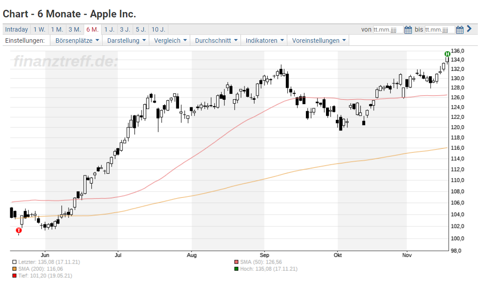Open the Vergleich dropdown menu
The height and width of the screenshot is (285, 485).
point(170,41)
